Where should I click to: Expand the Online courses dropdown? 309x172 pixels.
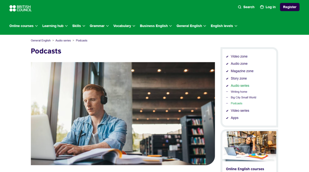(x=23, y=26)
